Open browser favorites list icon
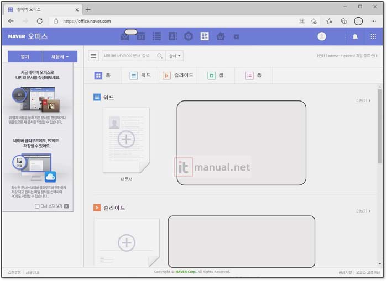The height and width of the screenshot is (281, 387). (329, 22)
